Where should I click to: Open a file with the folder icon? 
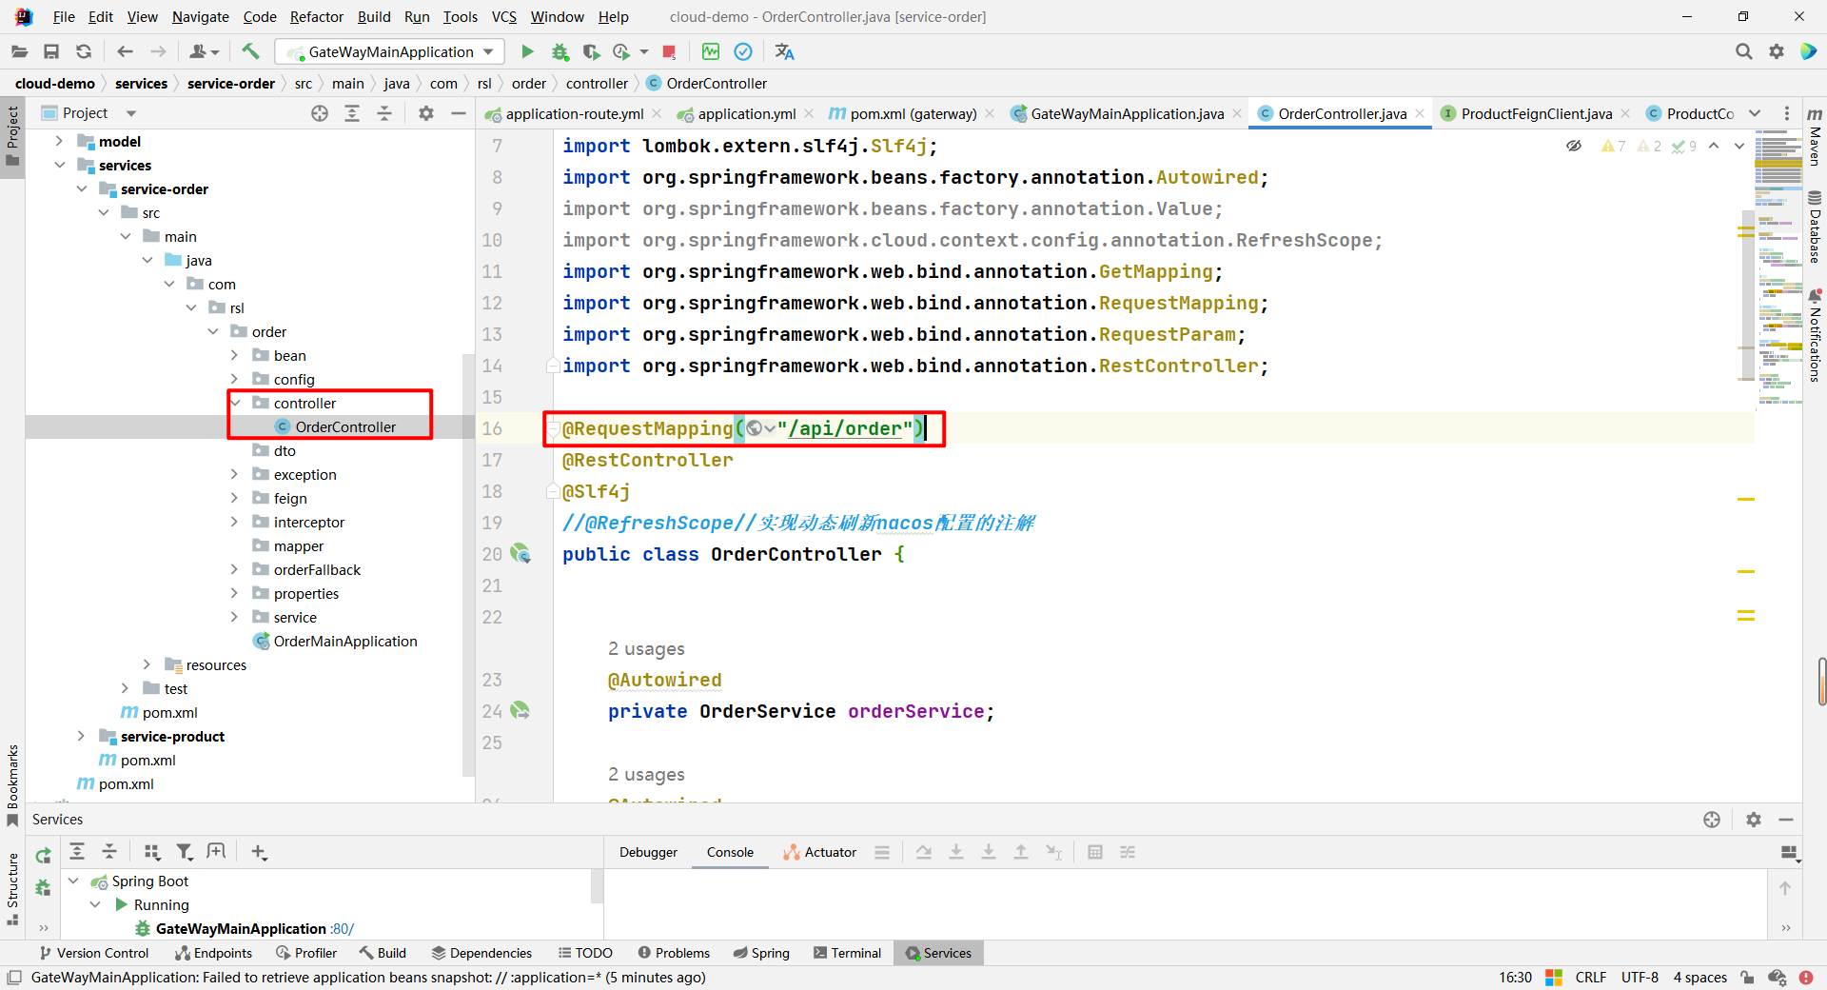click(x=19, y=51)
